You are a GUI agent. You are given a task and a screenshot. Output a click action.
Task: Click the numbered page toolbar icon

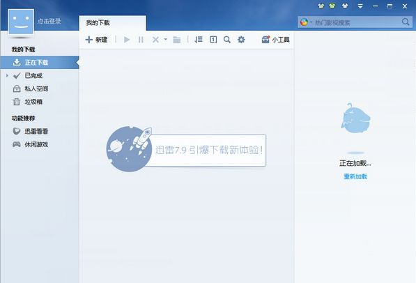pos(213,40)
